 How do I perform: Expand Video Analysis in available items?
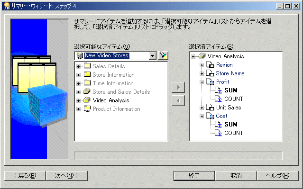78,100
